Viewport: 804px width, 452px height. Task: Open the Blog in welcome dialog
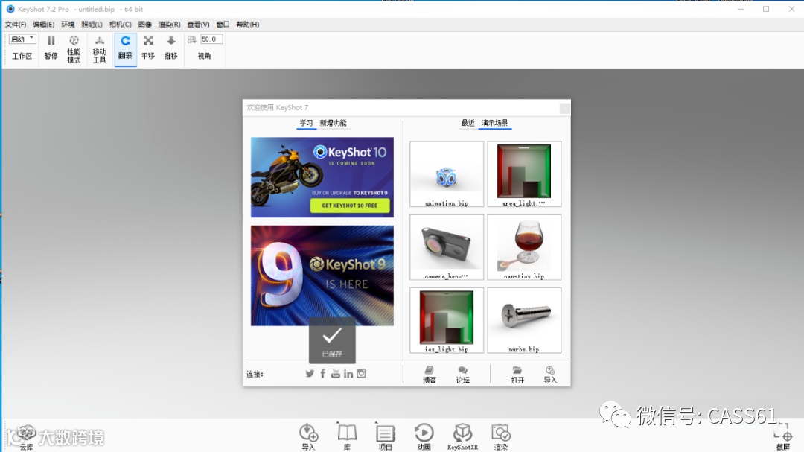point(430,375)
